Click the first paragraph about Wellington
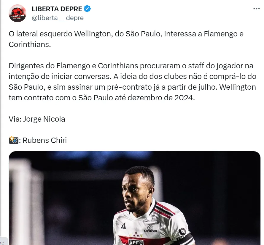The width and height of the screenshot is (264, 245). pos(126,39)
